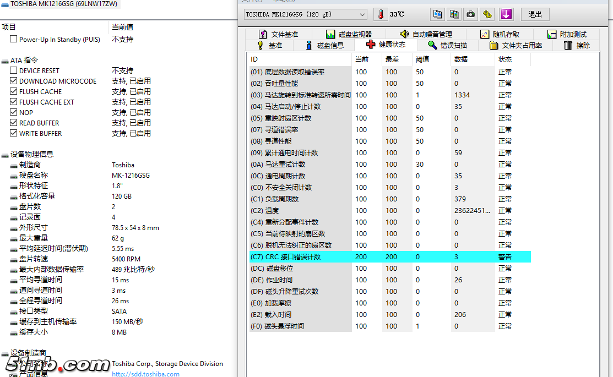
Task: Toggle the DEVICE RESET checkbox
Action: click(13, 70)
